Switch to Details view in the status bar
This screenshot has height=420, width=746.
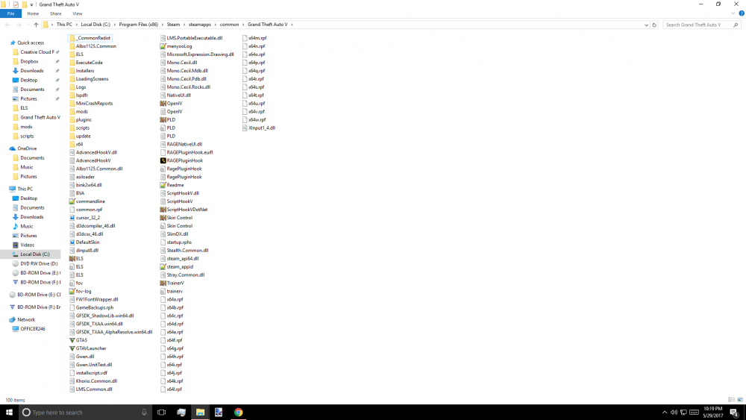(x=731, y=400)
